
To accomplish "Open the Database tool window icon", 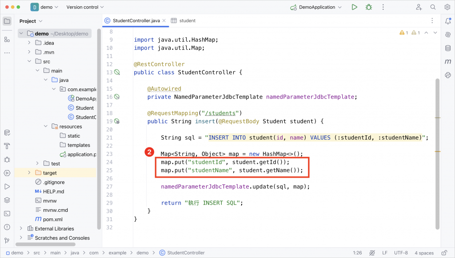I will [448, 48].
